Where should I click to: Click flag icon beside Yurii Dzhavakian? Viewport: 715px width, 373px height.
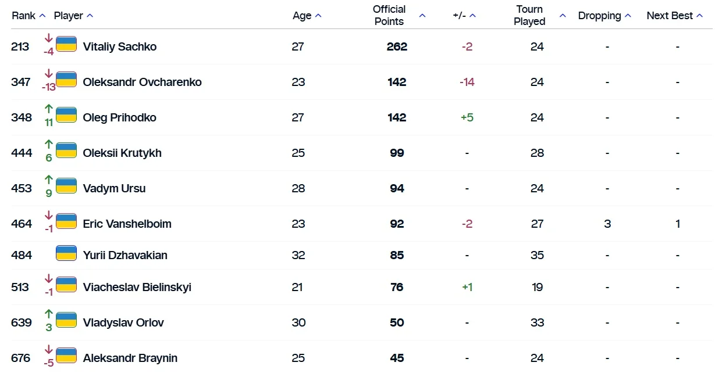click(66, 253)
